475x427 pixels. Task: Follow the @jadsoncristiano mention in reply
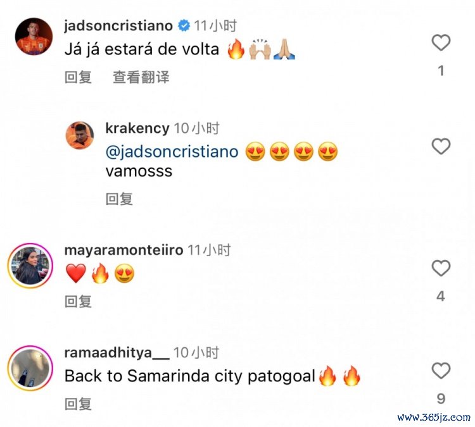(x=172, y=152)
